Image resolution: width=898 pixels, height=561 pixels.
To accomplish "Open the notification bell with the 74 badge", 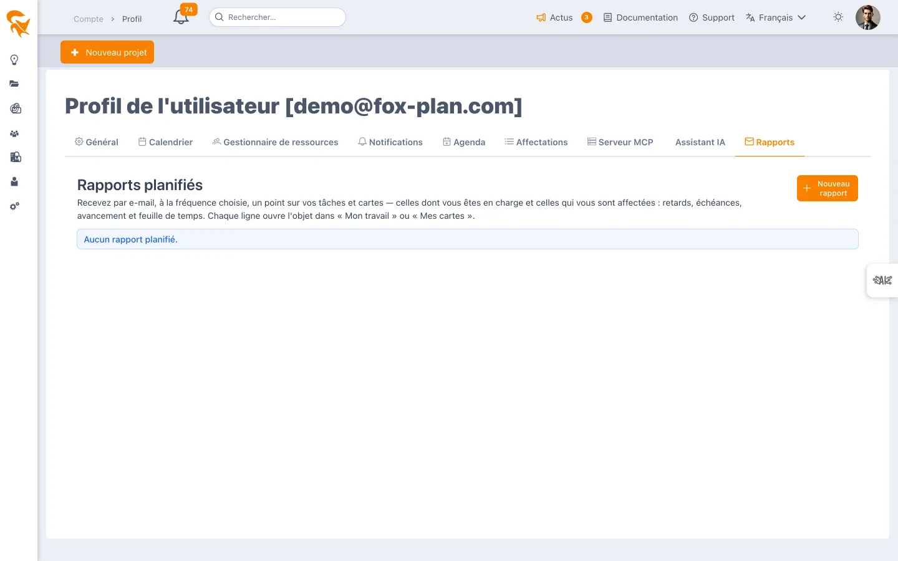I will tap(181, 17).
